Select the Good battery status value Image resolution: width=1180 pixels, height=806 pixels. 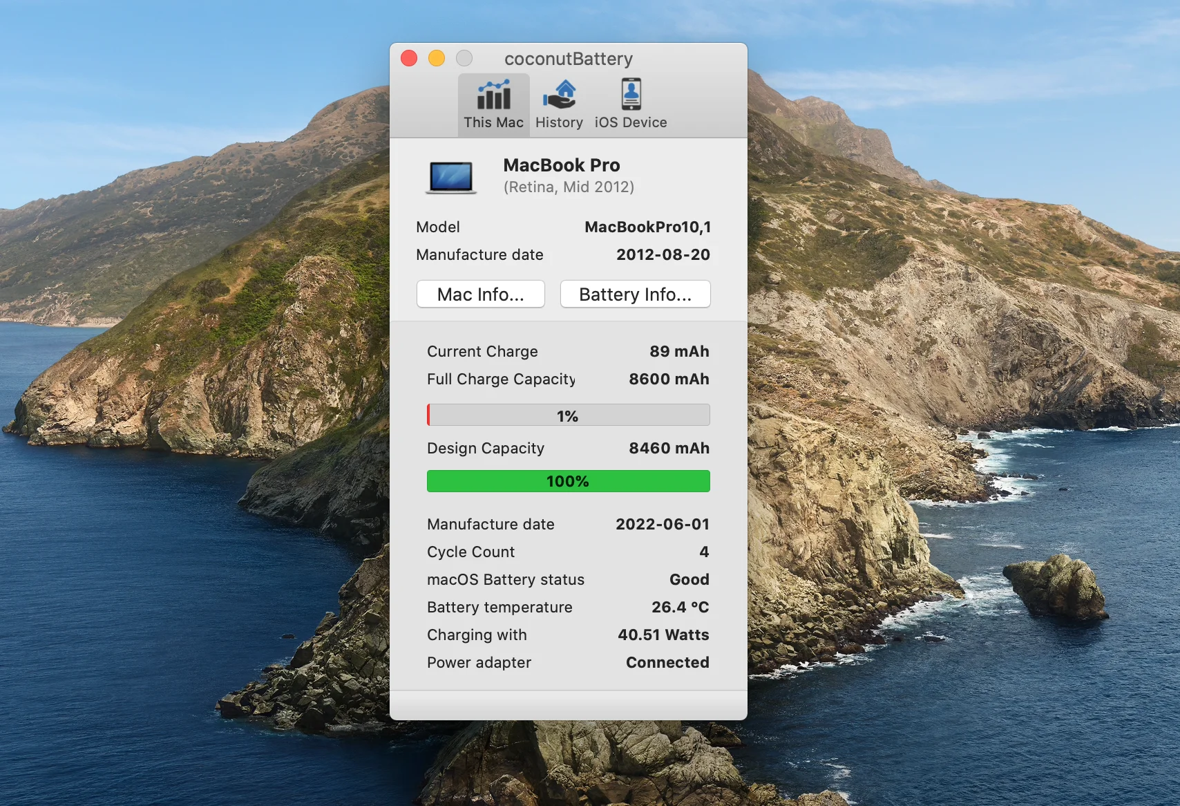[689, 579]
